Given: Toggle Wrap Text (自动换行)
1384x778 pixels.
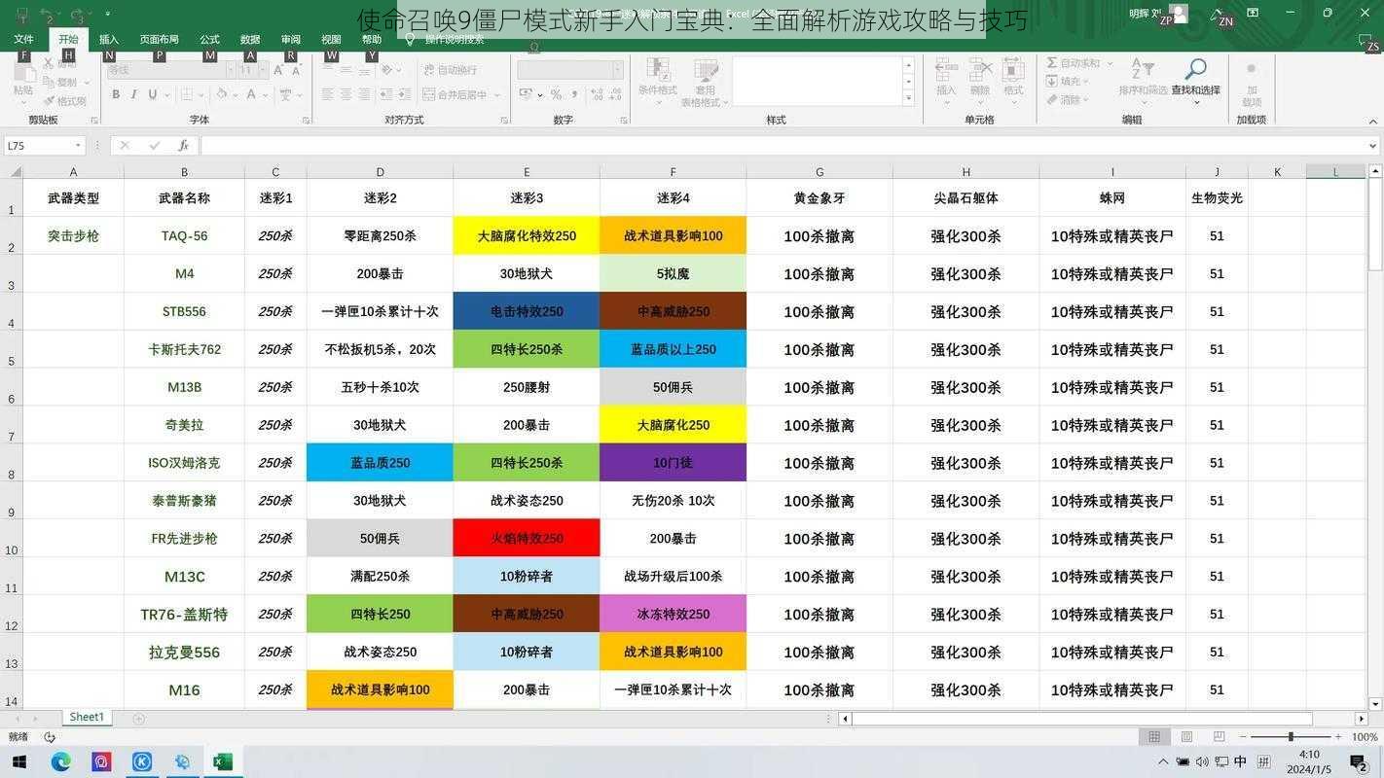Looking at the screenshot, I should [x=451, y=70].
